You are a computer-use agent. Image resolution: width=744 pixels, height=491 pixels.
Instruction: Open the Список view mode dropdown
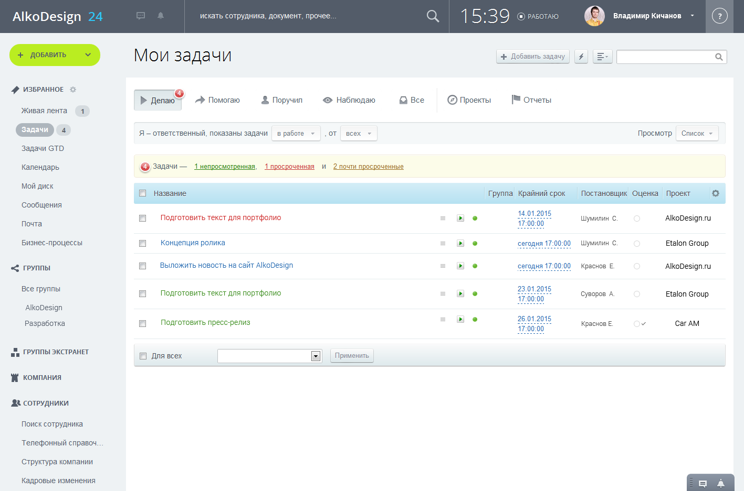[697, 134]
